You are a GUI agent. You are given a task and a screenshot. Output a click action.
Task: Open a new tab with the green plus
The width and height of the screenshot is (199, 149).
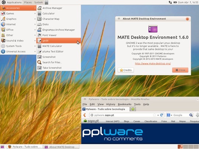click(x=133, y=109)
